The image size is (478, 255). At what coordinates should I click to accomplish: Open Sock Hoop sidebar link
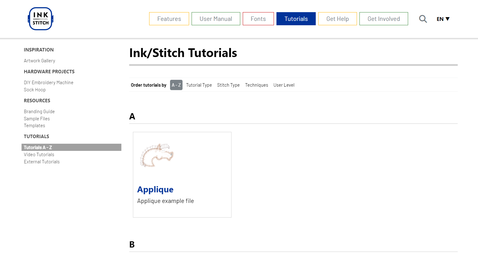35,90
